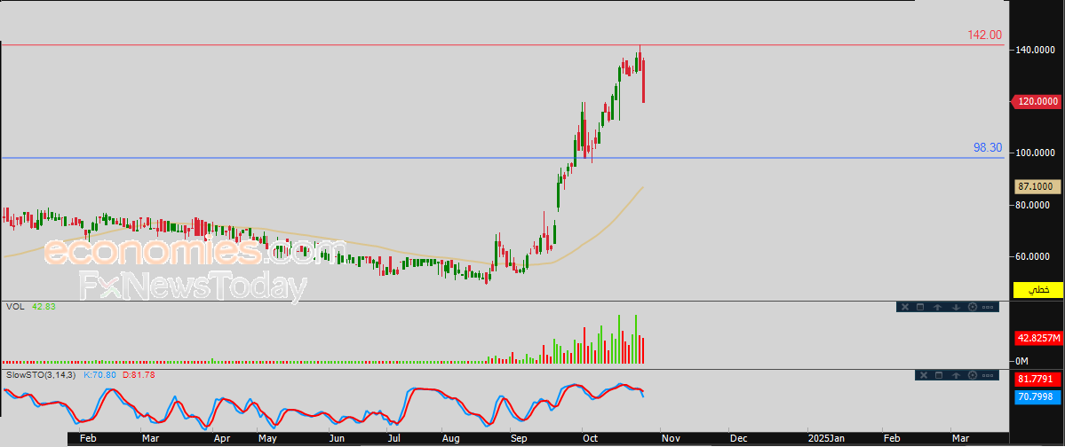1065x447 pixels.
Task: Move the SlowSTO panel up
Action: tap(955, 376)
